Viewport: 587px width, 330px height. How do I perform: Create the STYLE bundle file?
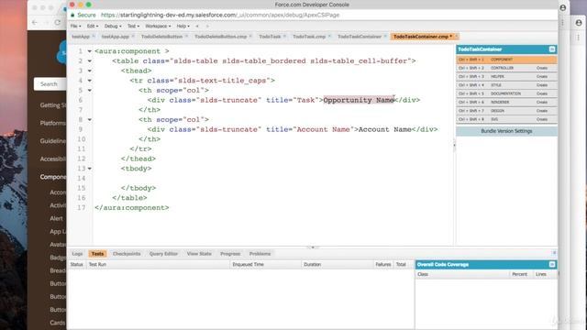pos(542,85)
